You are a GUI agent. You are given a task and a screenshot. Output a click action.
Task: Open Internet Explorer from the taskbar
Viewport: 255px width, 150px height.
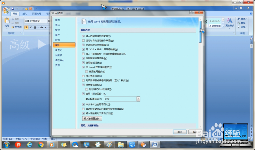(x=29, y=145)
